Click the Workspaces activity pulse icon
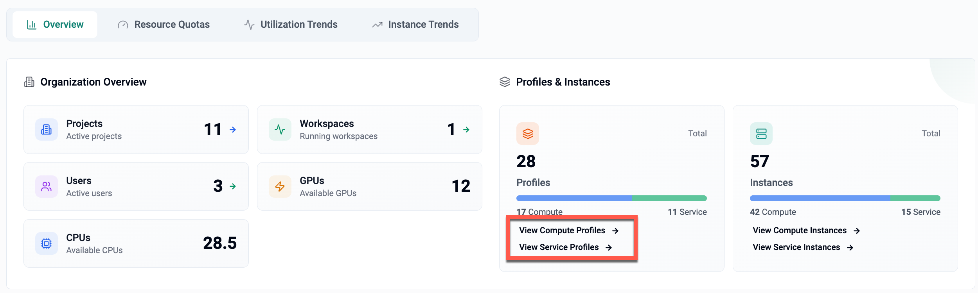 tap(280, 130)
